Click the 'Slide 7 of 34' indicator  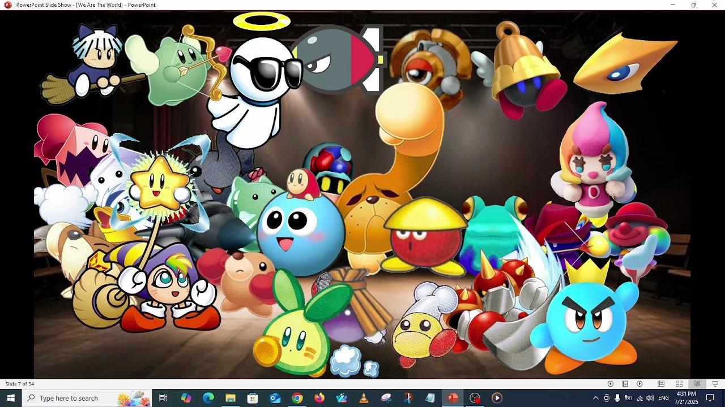20,384
